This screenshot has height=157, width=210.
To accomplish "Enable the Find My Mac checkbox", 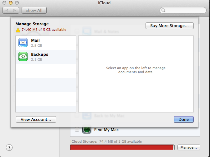I will (x=77, y=129).
